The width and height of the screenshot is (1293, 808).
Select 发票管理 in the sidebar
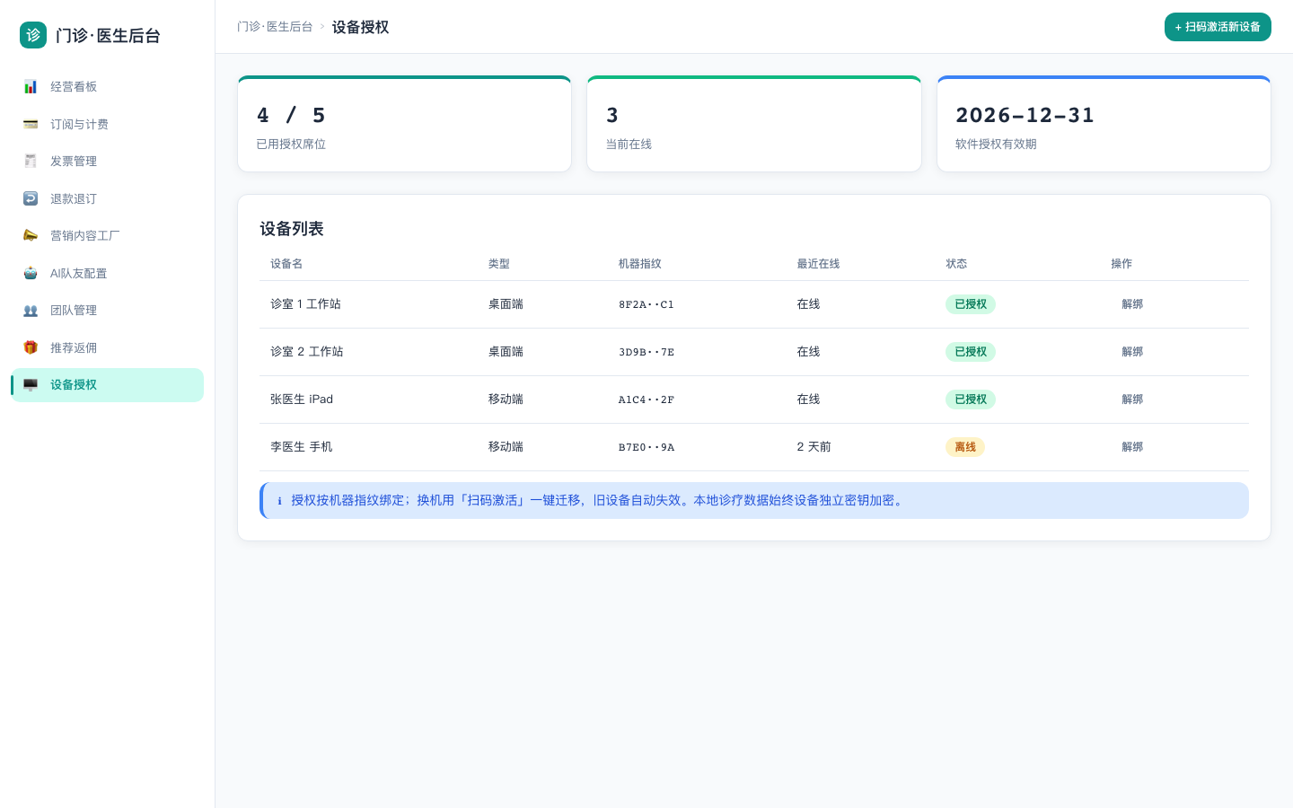[108, 162]
